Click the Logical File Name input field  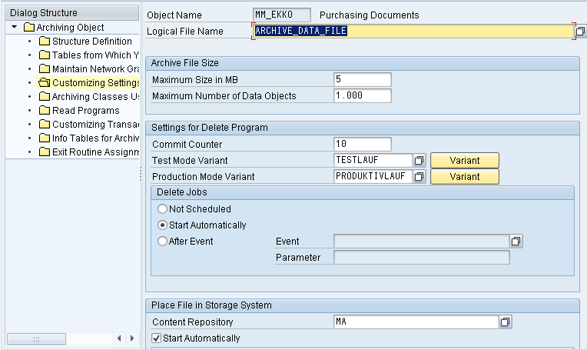coord(413,31)
